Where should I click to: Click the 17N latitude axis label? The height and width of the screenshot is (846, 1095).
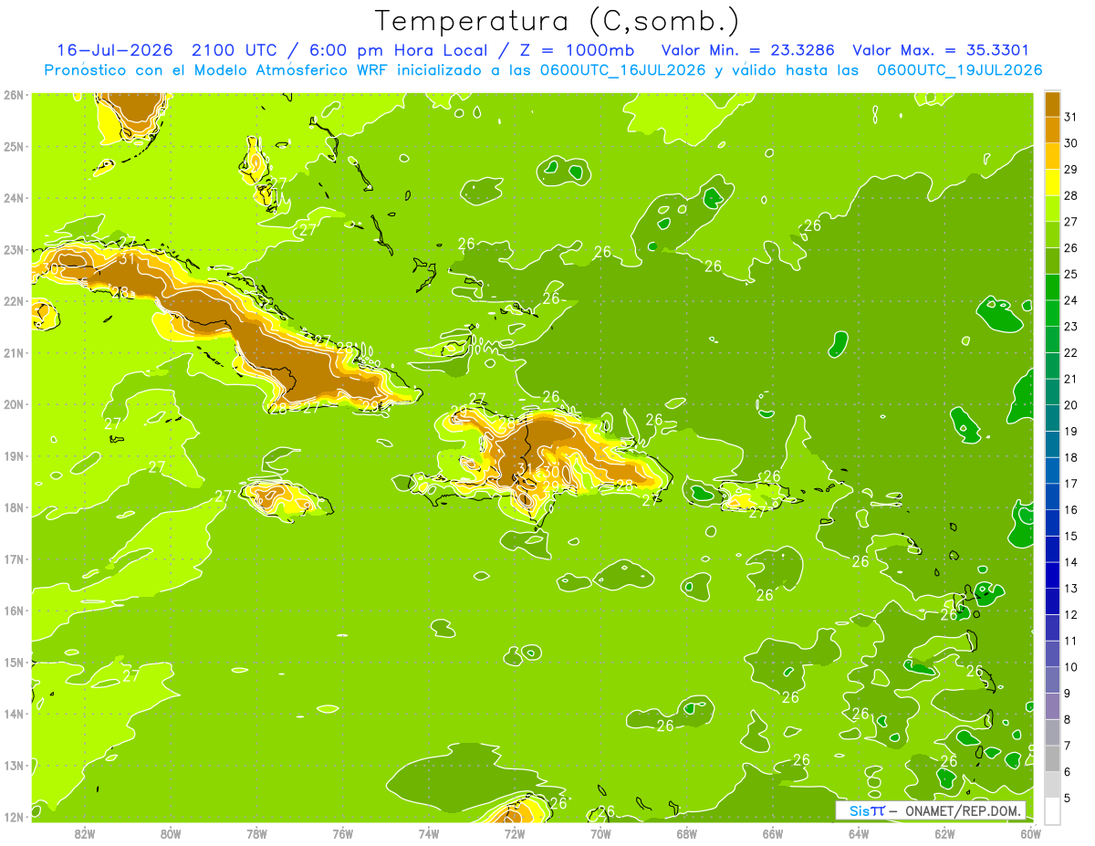pyautogui.click(x=14, y=559)
